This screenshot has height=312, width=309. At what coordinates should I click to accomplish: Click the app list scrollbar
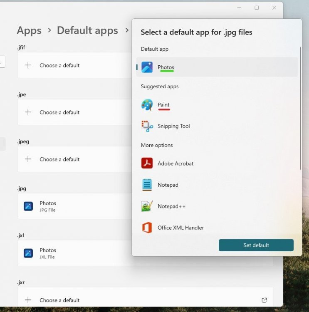pos(300,108)
